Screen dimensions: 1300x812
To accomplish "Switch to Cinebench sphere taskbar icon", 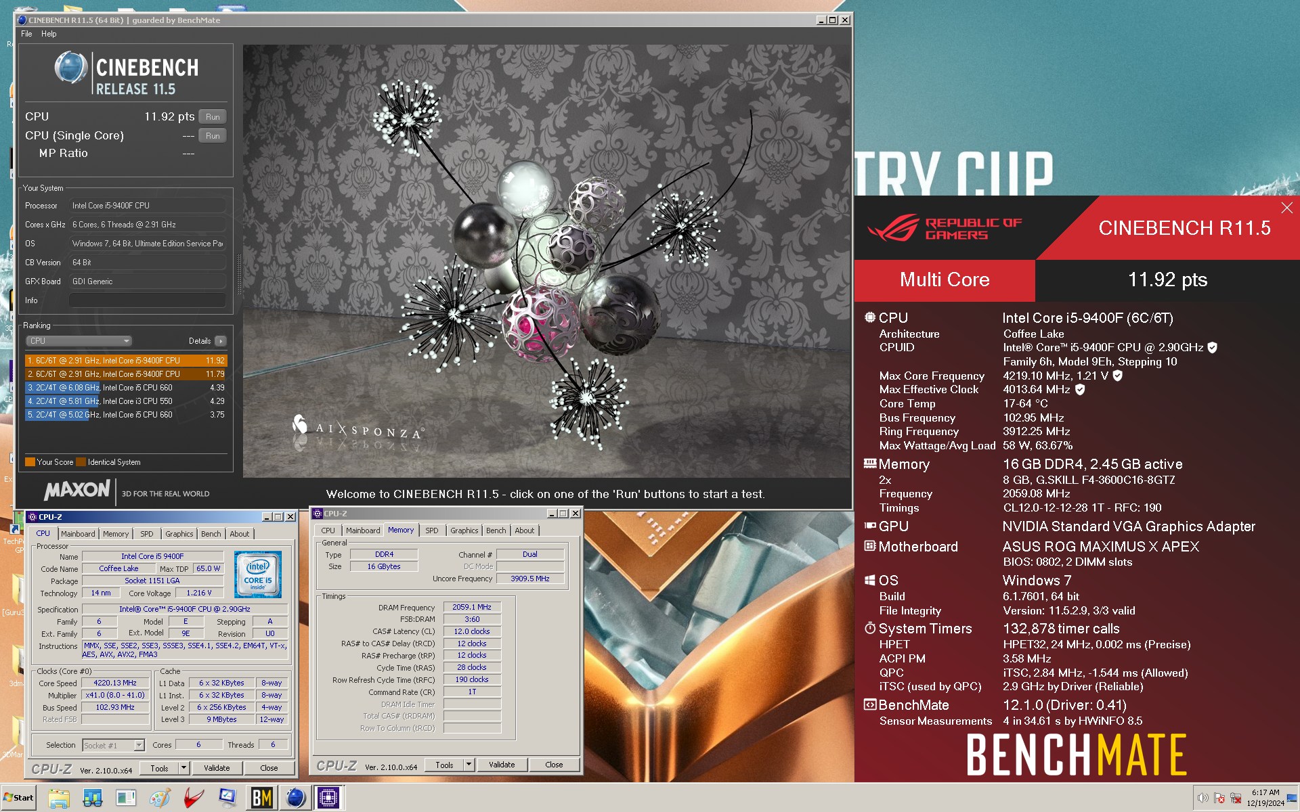I will tap(296, 798).
